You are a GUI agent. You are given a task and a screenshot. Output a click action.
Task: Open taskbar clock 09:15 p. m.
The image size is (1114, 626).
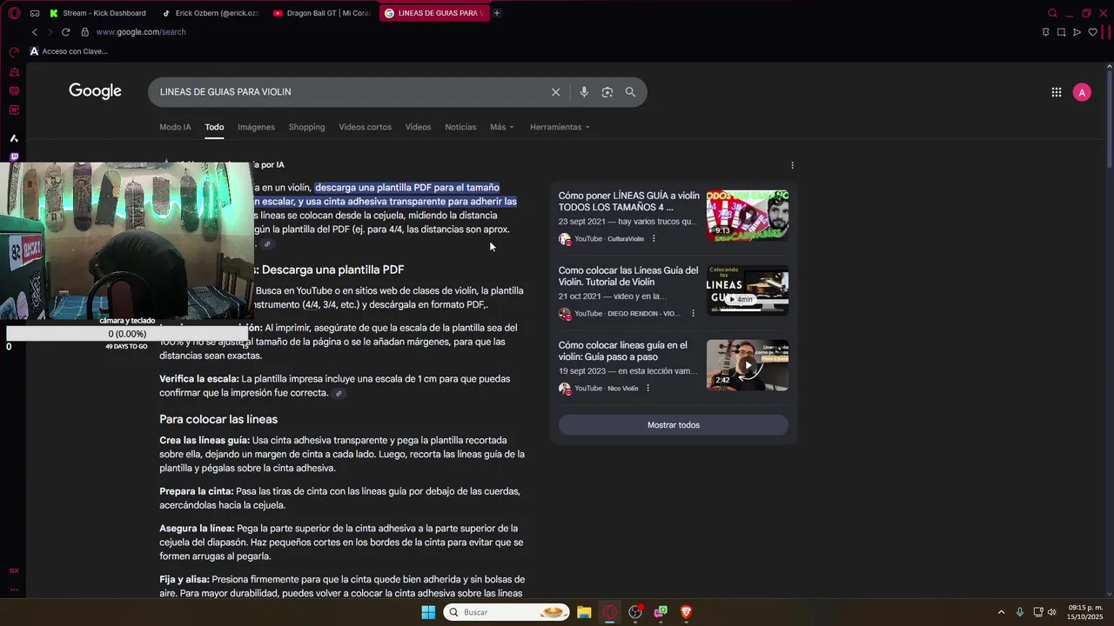[x=1085, y=612]
